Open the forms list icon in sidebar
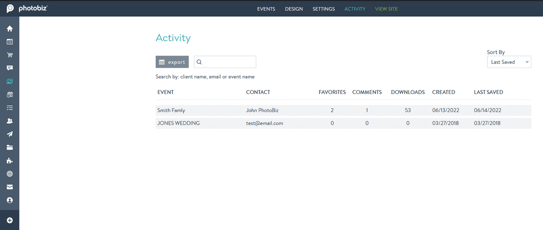This screenshot has height=230, width=543. click(9, 107)
